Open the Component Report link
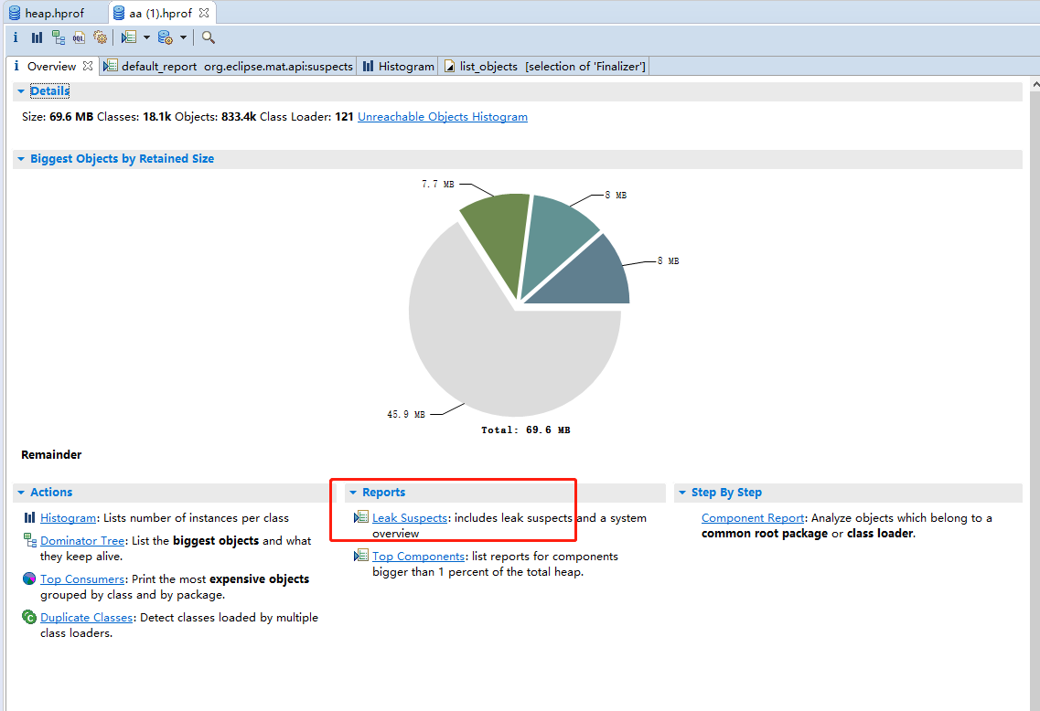 pyautogui.click(x=753, y=517)
